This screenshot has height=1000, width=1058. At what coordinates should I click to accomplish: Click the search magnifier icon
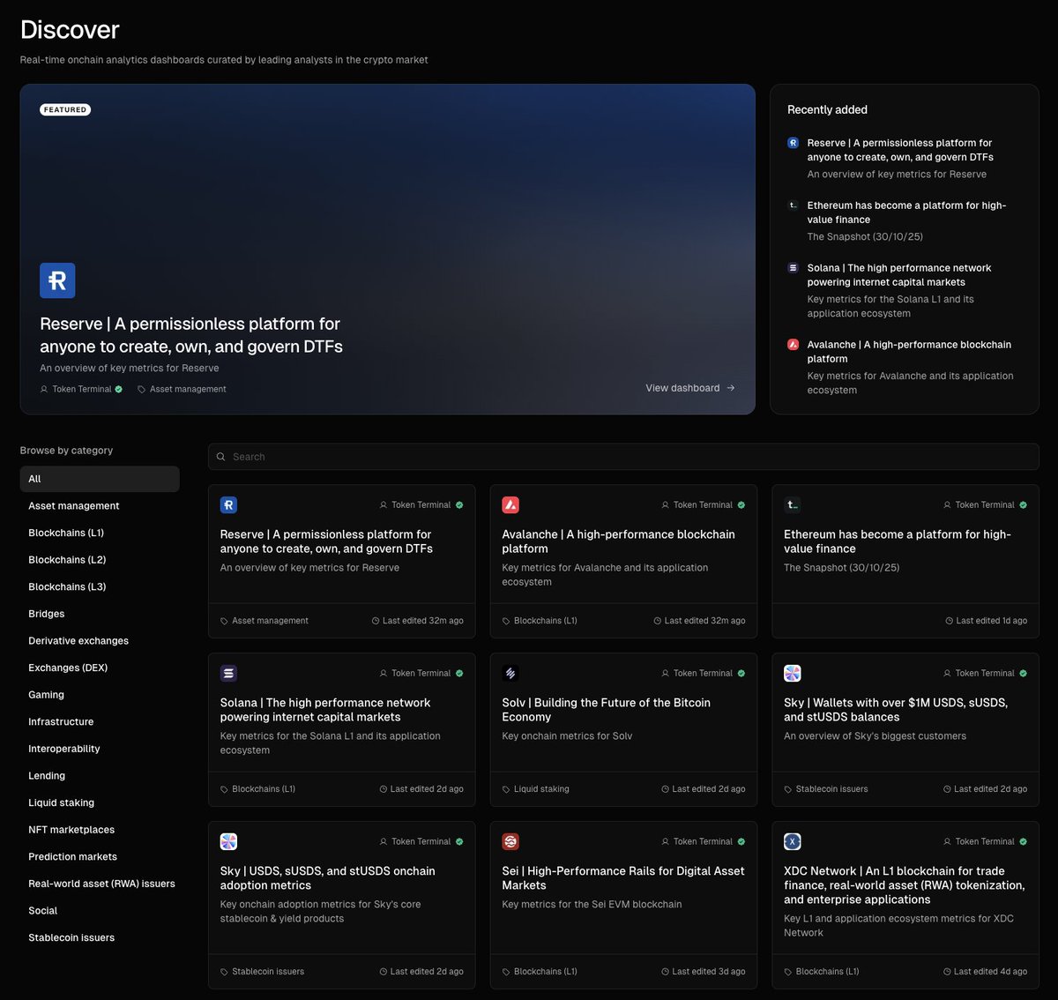click(220, 456)
